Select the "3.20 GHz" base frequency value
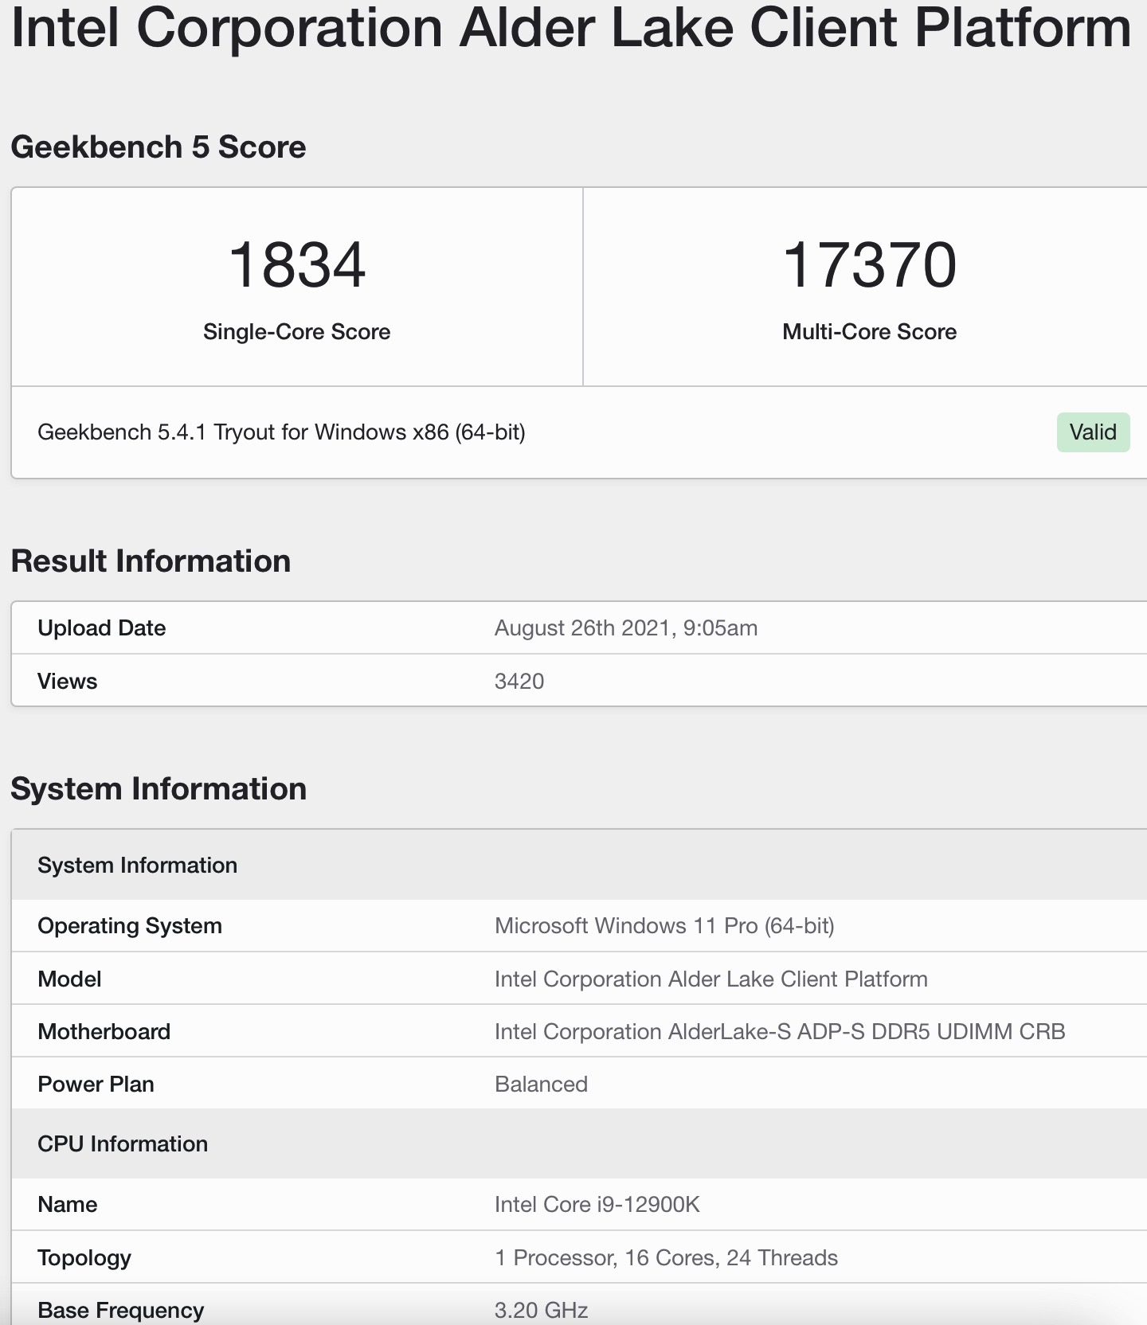1147x1325 pixels. pyautogui.click(x=541, y=1311)
